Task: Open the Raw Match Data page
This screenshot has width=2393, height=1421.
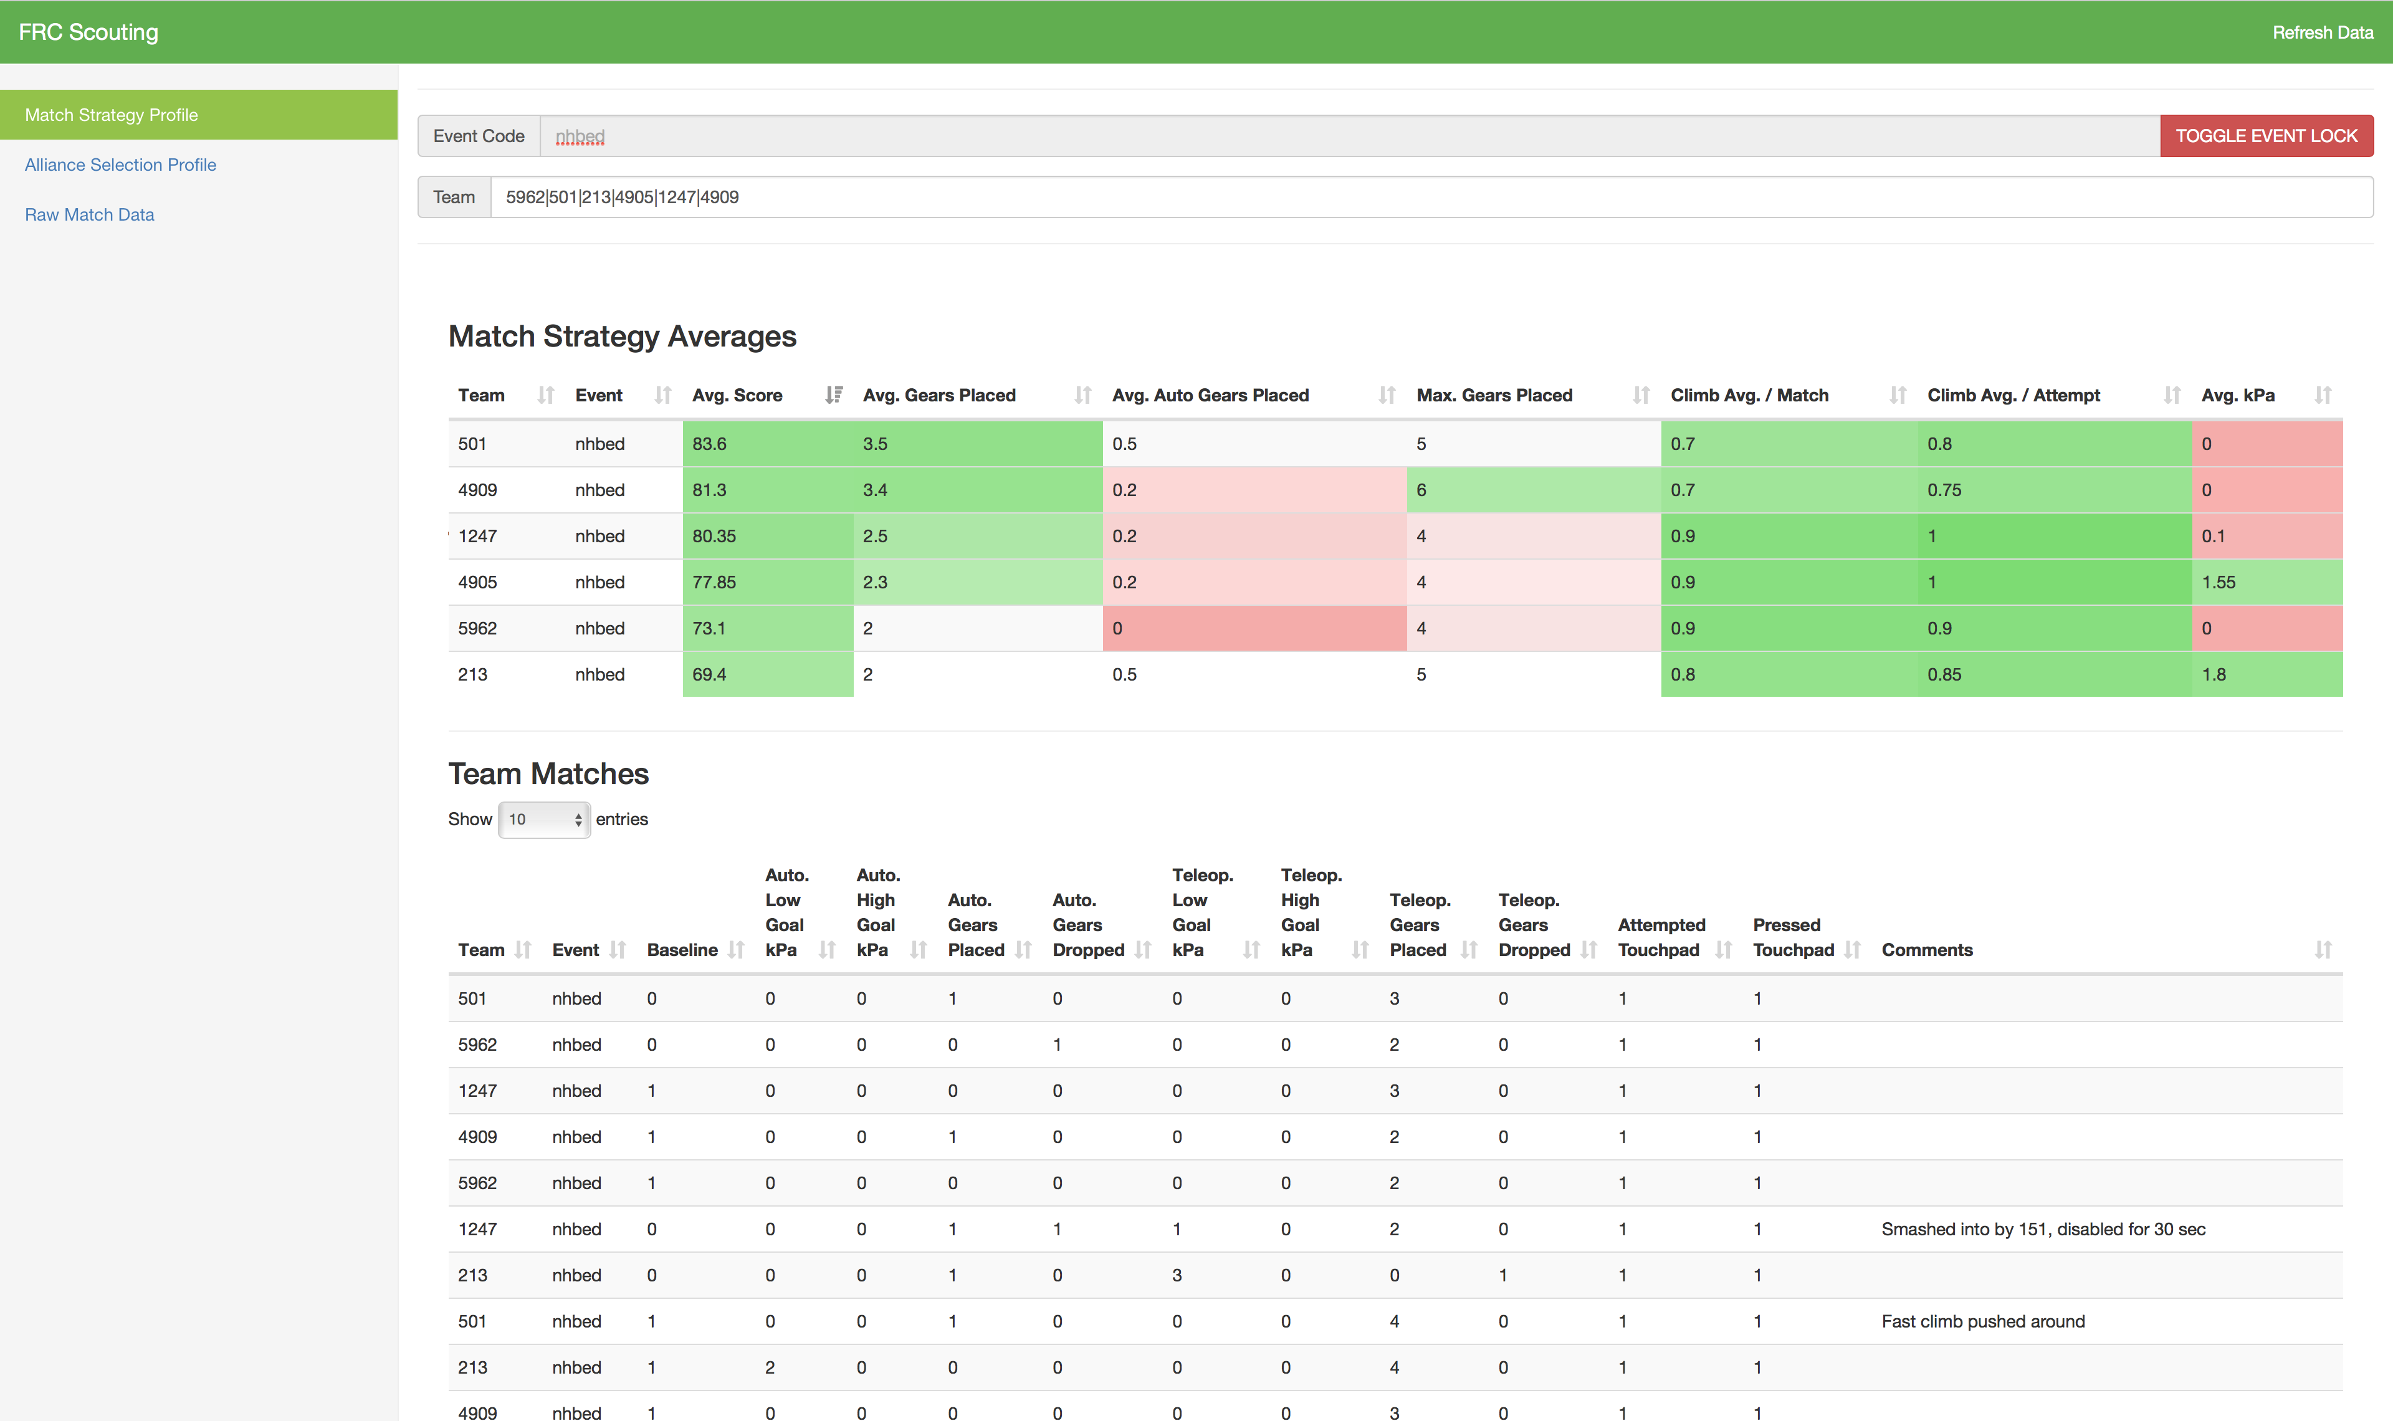Action: click(89, 214)
